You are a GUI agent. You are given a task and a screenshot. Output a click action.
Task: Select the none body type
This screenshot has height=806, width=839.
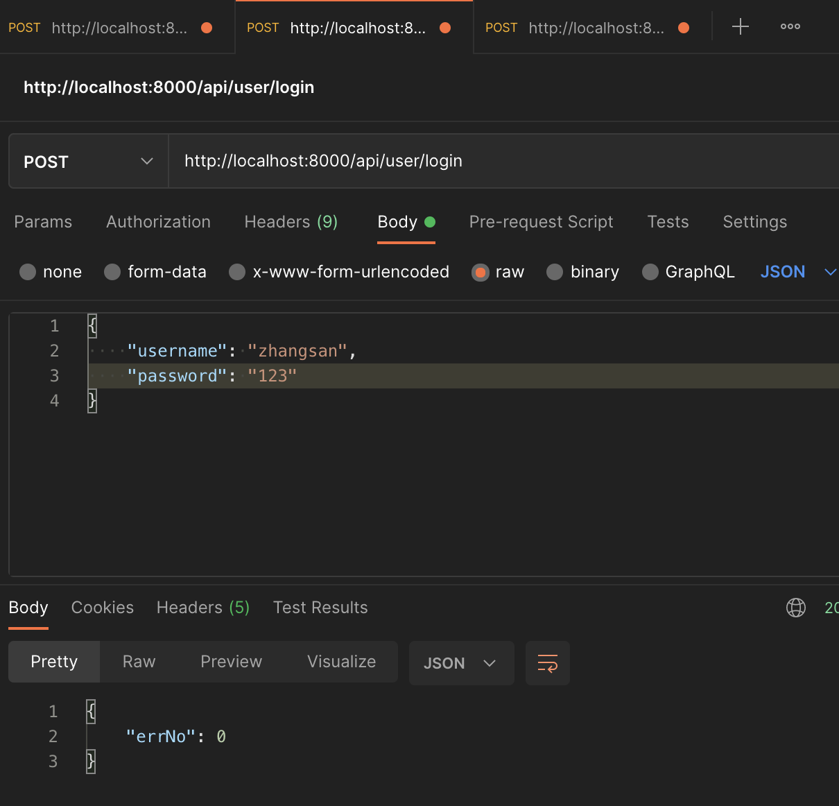[28, 272]
